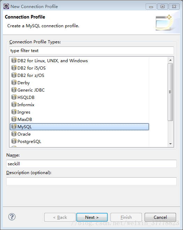
Task: Click the Cancel button
Action: point(160,217)
